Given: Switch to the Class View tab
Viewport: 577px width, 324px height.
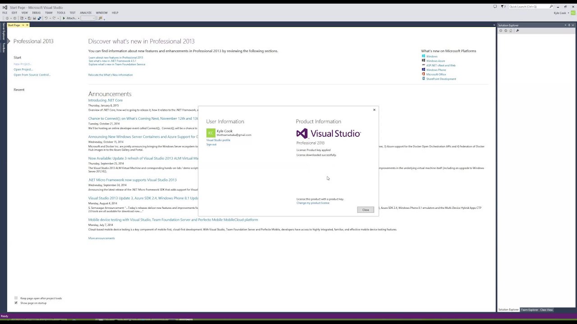Looking at the screenshot, I should click(x=546, y=310).
